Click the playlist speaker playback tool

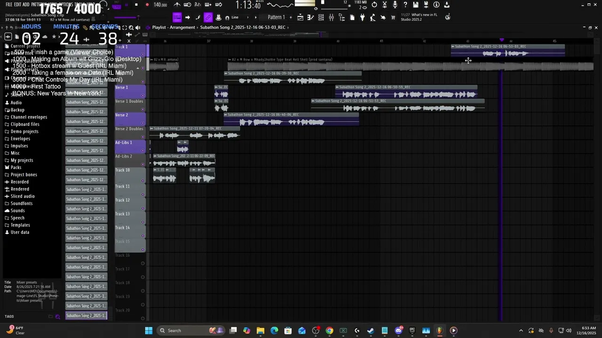click(138, 28)
